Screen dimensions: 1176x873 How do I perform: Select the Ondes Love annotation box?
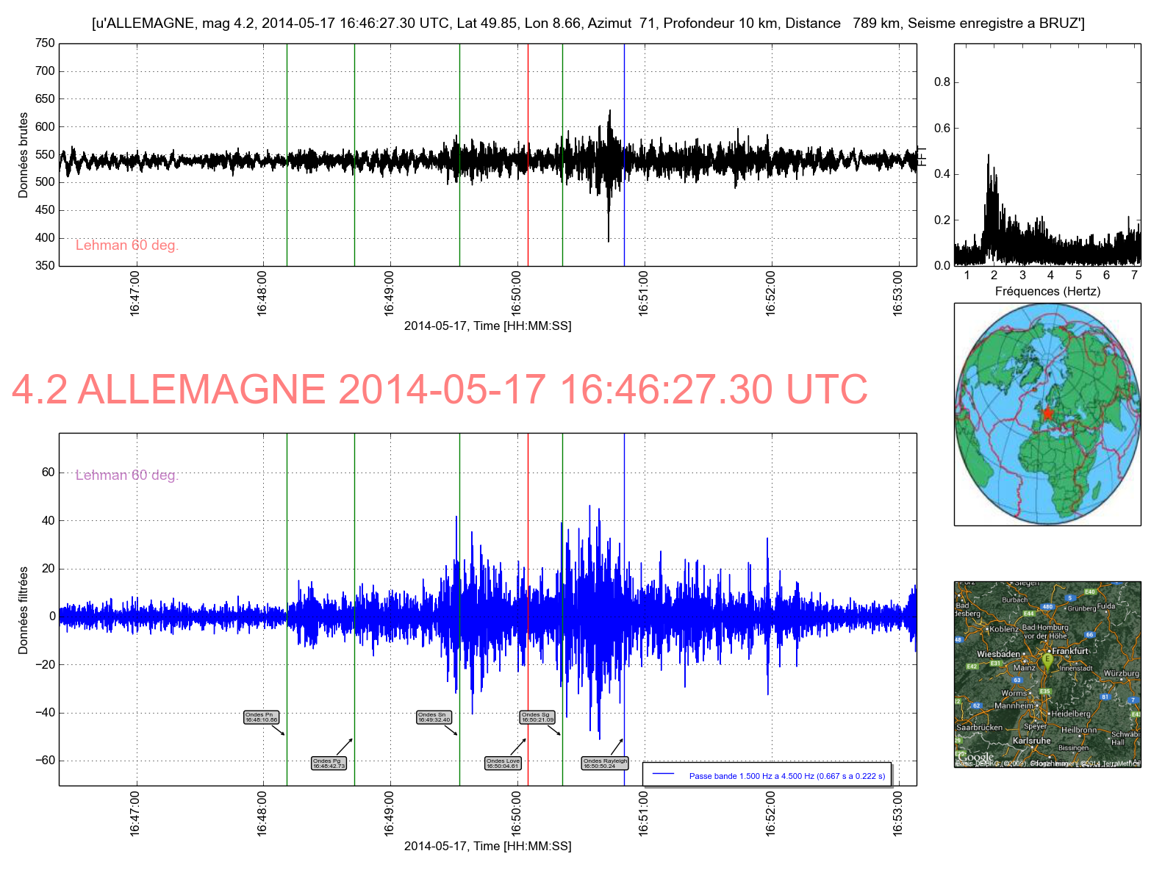(x=503, y=764)
